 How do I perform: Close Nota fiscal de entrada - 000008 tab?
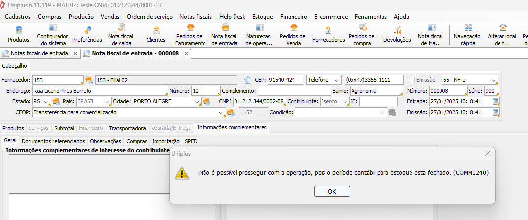(x=186, y=54)
